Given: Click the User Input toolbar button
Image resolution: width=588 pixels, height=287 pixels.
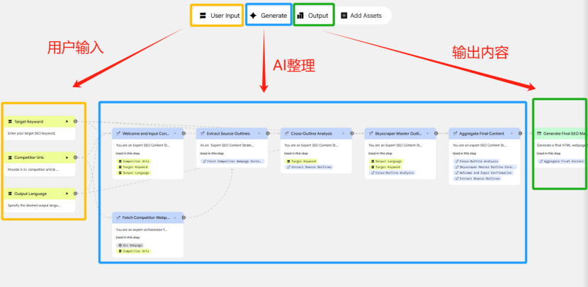Looking at the screenshot, I should click(x=220, y=16).
